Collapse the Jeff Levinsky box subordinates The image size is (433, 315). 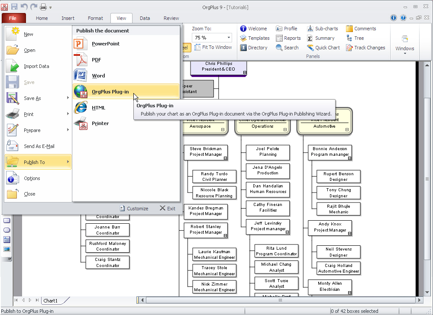coord(287,232)
